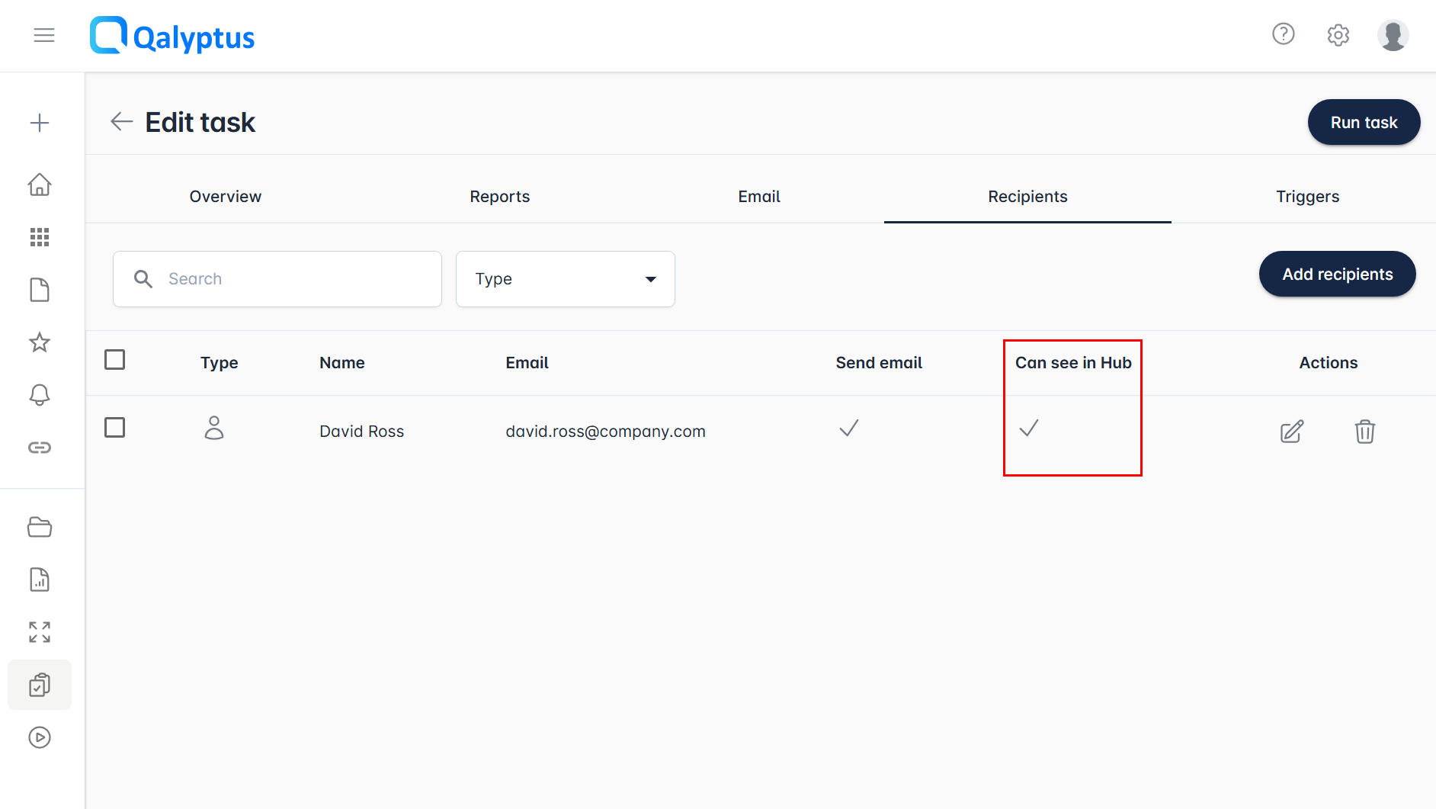Switch to the Reports tab
Image resolution: width=1436 pixels, height=809 pixels.
(x=499, y=197)
